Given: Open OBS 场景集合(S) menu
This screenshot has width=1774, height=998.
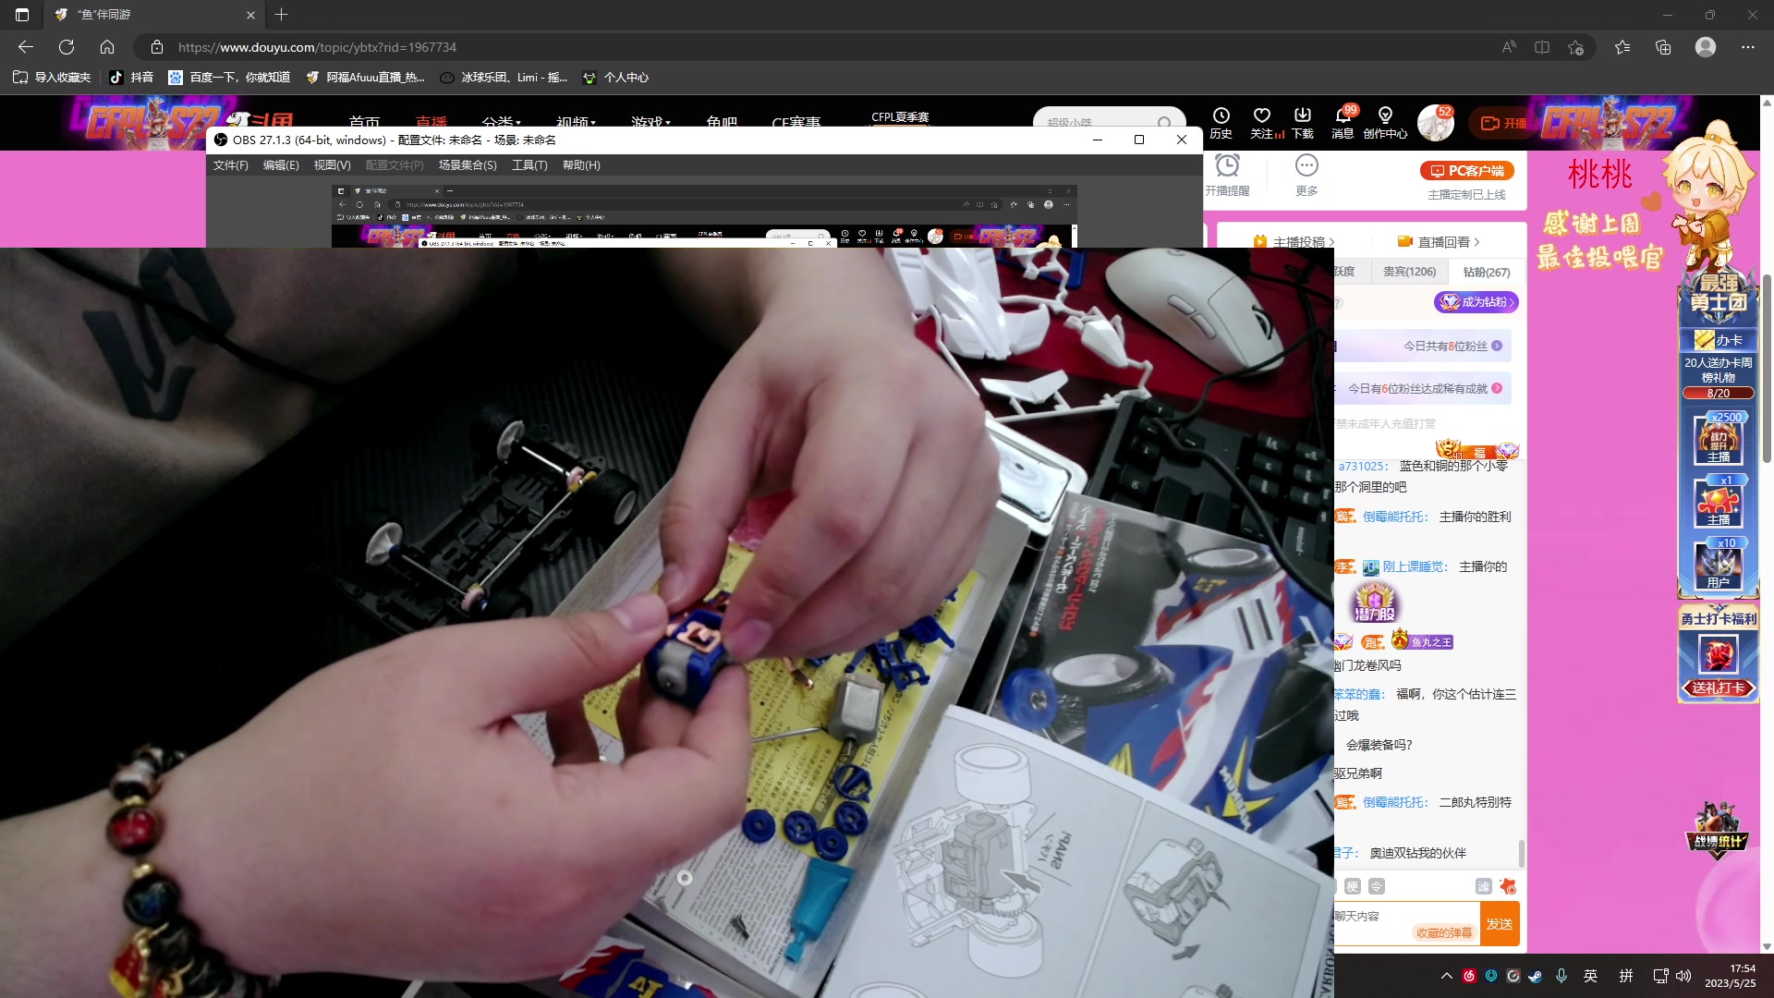Looking at the screenshot, I should (468, 165).
